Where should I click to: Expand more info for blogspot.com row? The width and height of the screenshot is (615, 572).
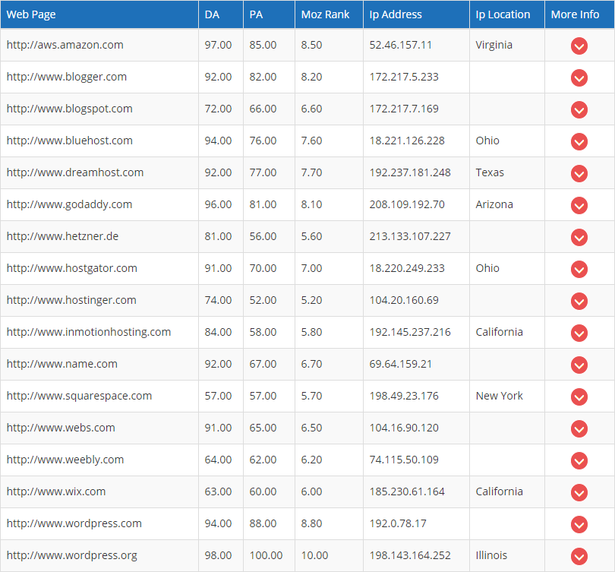[579, 109]
